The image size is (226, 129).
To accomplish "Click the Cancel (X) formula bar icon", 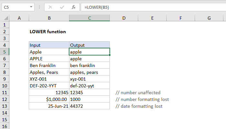I will (50, 7).
